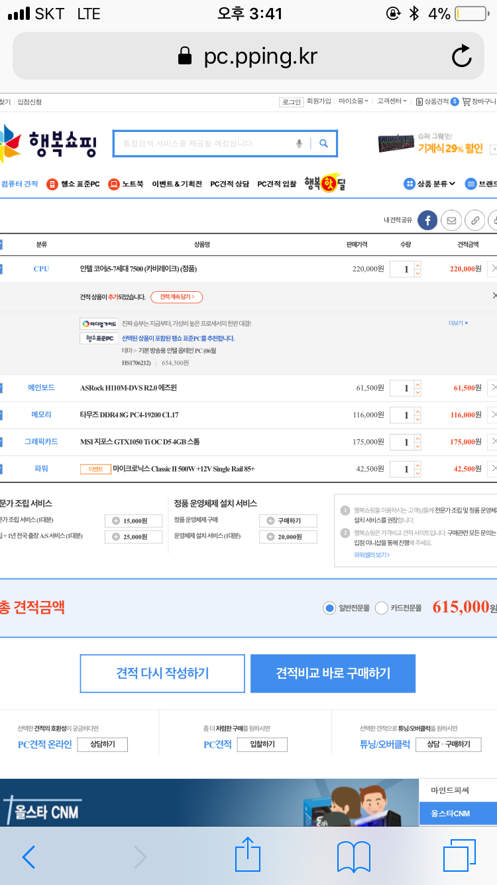Image resolution: width=497 pixels, height=885 pixels.
Task: Share estimate via Facebook icon
Action: pos(427,220)
